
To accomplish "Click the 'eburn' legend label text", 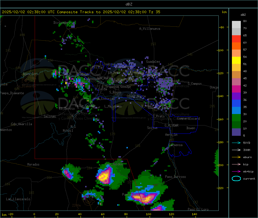I will (247, 157).
